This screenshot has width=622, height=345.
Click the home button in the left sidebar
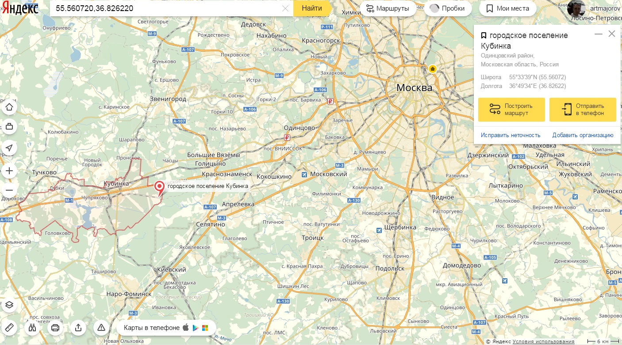pyautogui.click(x=9, y=107)
